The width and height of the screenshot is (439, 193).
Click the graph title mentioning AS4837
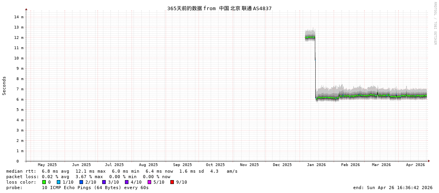(219, 8)
